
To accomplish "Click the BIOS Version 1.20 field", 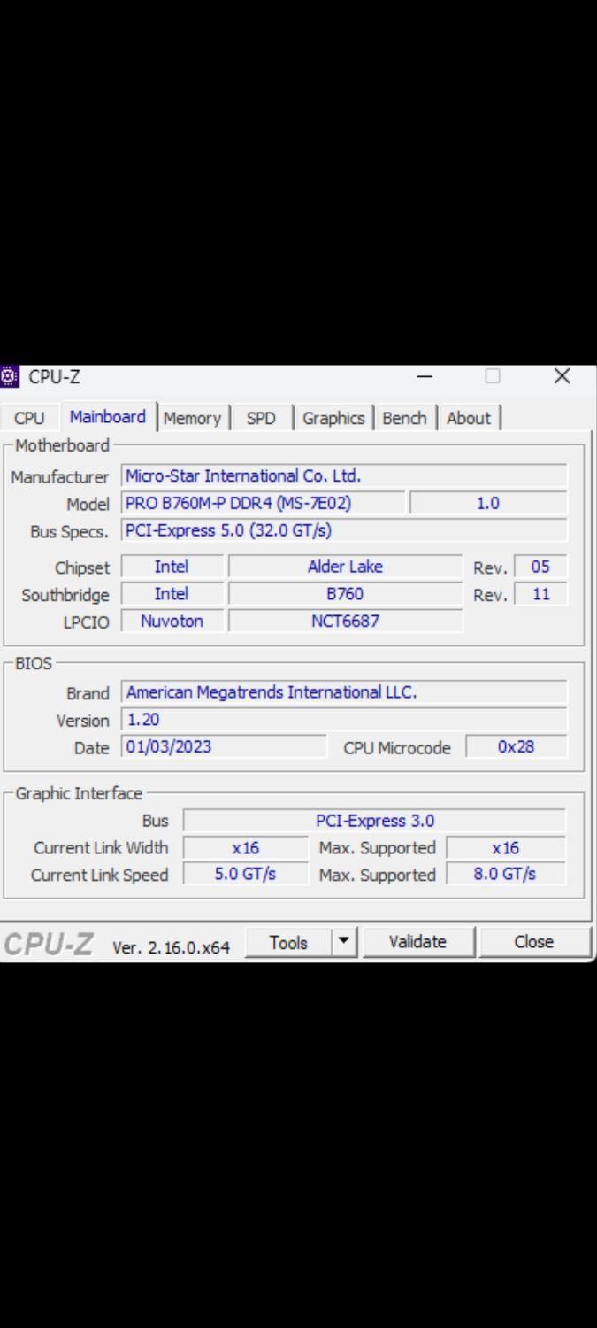I will [344, 720].
